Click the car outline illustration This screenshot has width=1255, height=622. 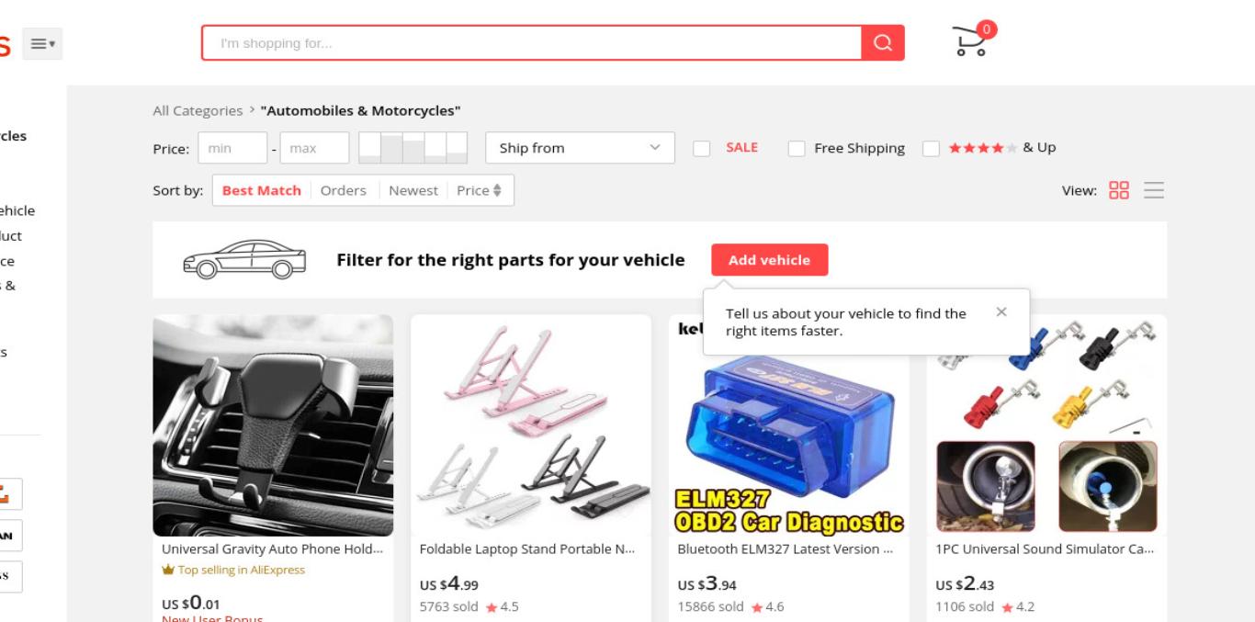(244, 260)
